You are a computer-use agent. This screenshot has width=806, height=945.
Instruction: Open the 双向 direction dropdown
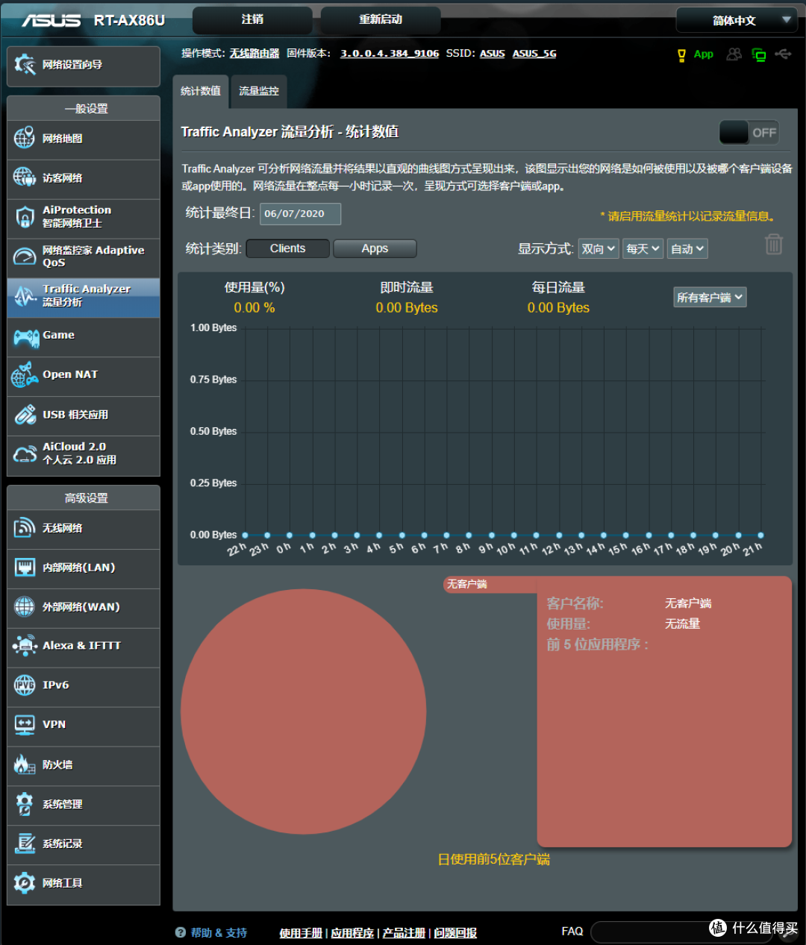click(x=599, y=249)
